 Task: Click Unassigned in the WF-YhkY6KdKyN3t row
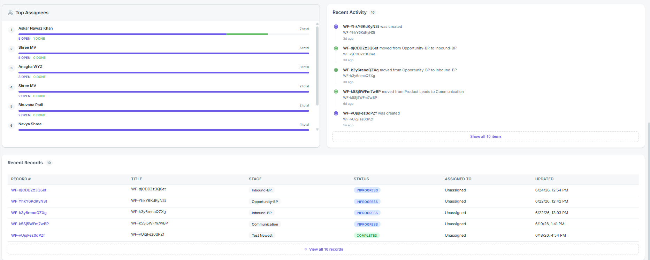(455, 201)
